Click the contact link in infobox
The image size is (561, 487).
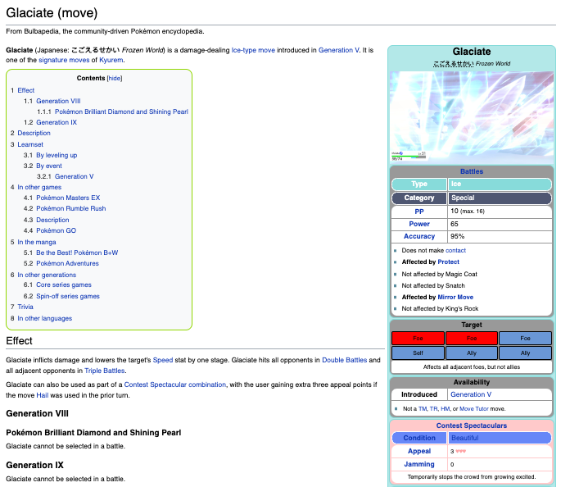click(x=455, y=250)
